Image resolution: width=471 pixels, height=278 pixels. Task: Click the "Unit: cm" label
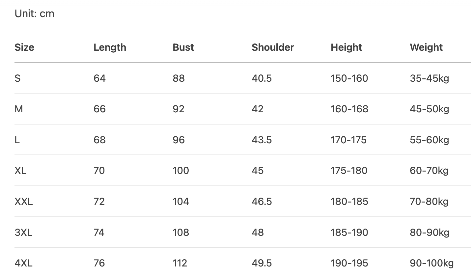tap(34, 14)
